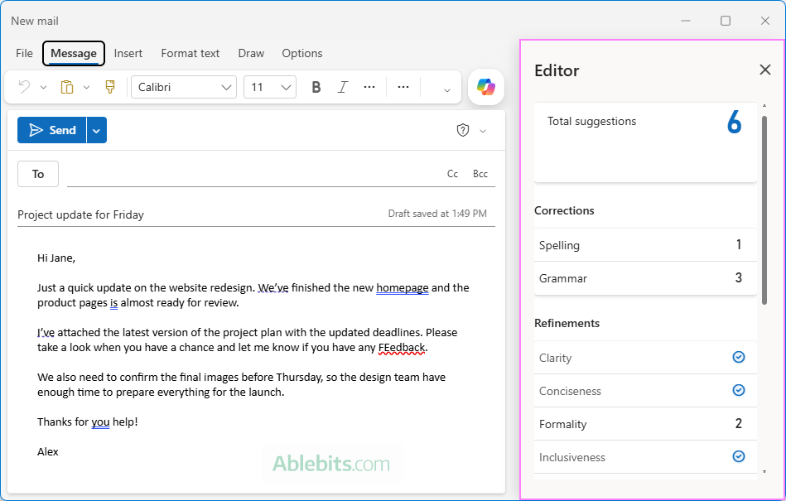Toggle Bold formatting

(x=316, y=87)
